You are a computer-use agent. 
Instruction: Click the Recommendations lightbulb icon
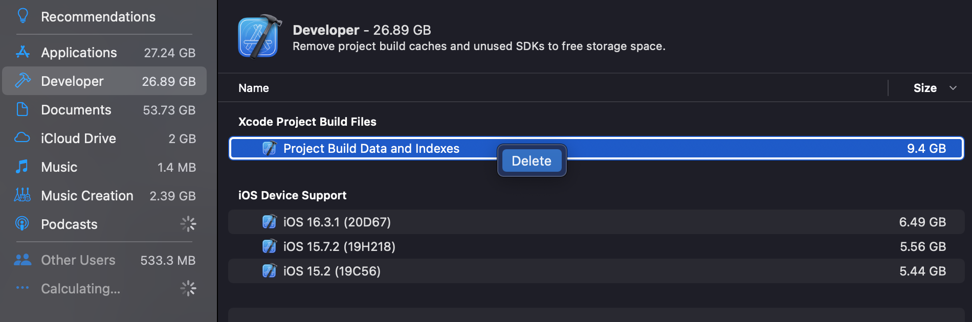[x=23, y=16]
